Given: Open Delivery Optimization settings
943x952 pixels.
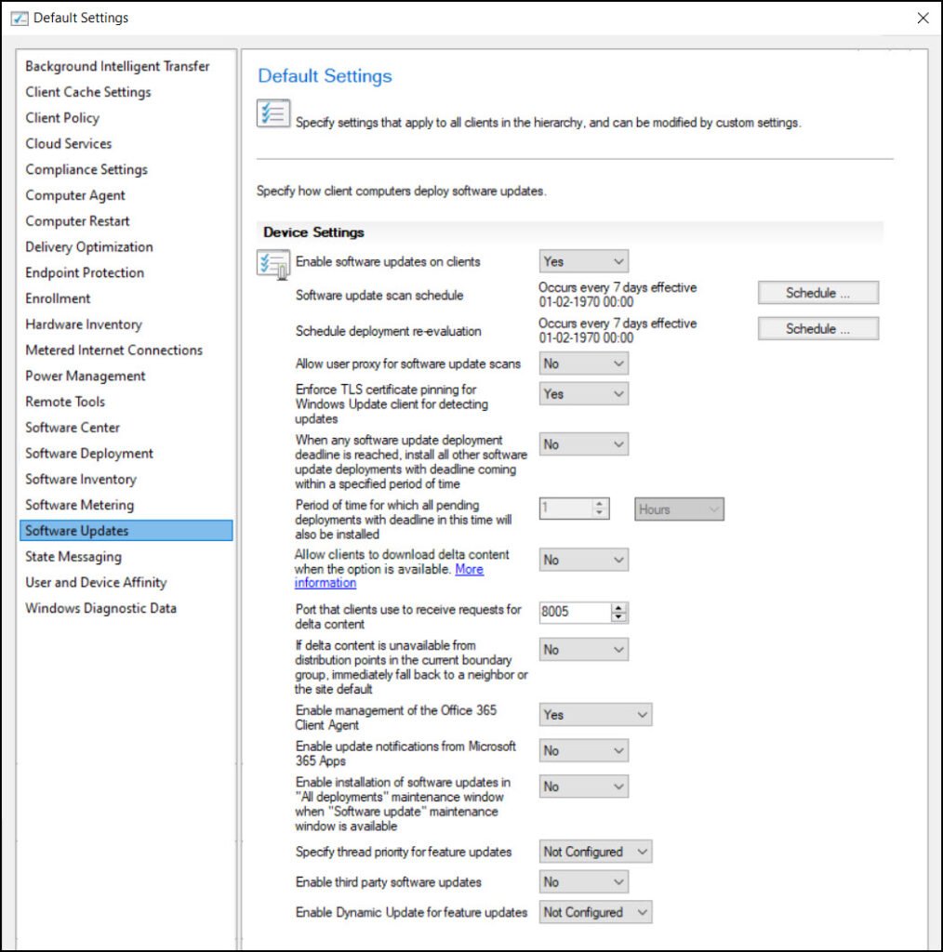Looking at the screenshot, I should [x=89, y=247].
